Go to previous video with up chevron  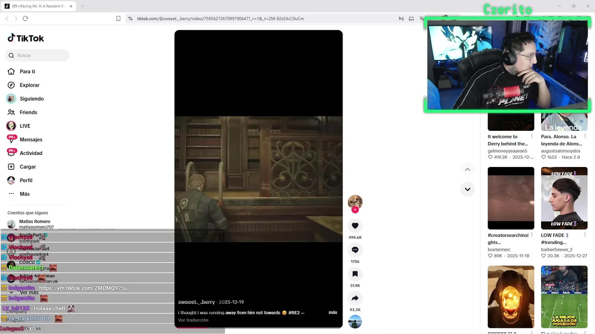(x=468, y=169)
